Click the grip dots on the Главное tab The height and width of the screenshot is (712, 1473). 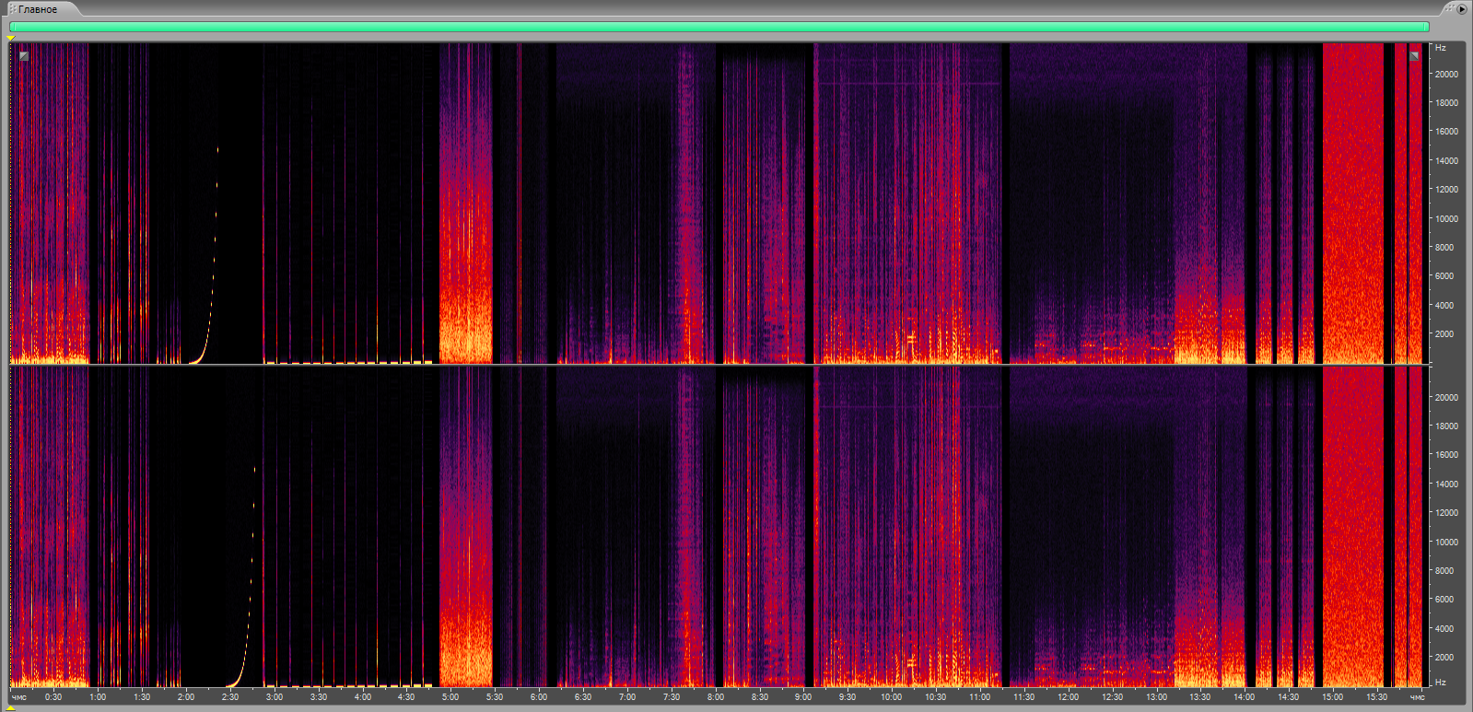[12, 9]
